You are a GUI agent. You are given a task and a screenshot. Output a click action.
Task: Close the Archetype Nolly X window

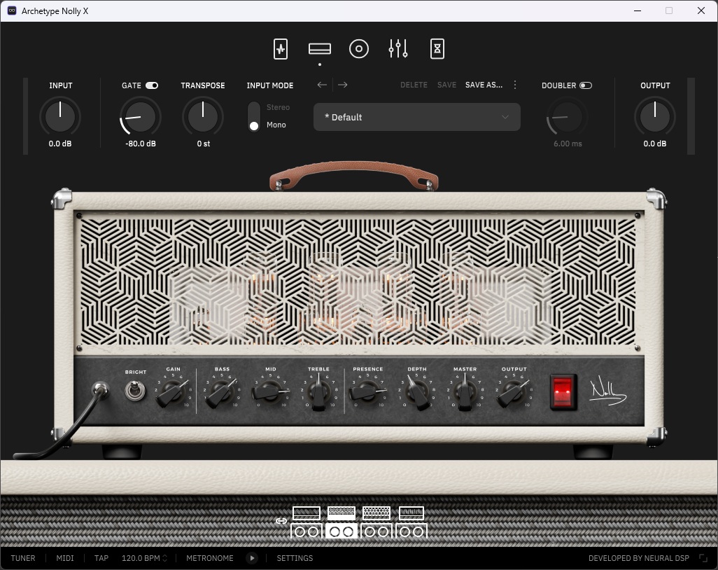[701, 11]
